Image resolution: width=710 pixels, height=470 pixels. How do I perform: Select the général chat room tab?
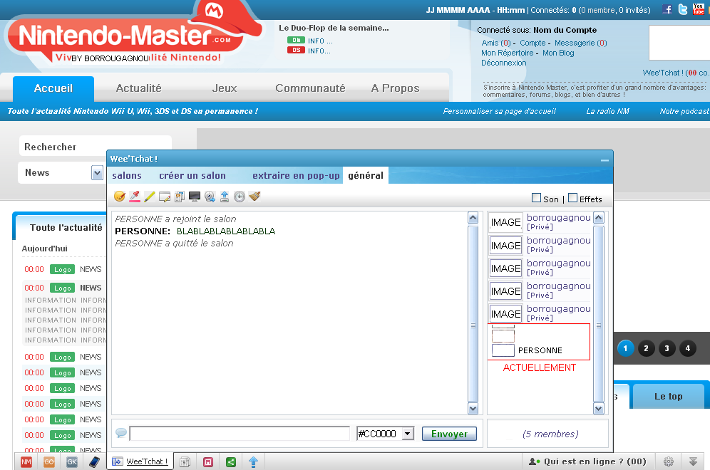coord(366,175)
